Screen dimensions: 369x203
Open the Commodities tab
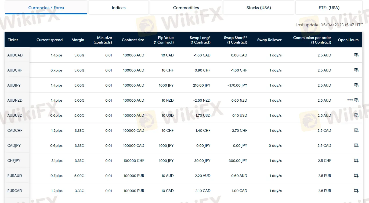186,8
